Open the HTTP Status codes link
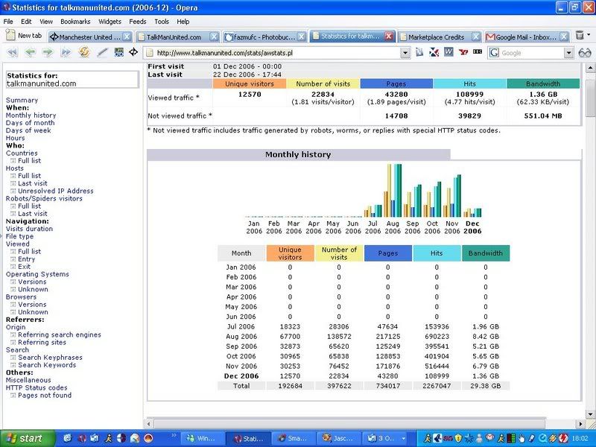This screenshot has width=596, height=447. click(37, 388)
